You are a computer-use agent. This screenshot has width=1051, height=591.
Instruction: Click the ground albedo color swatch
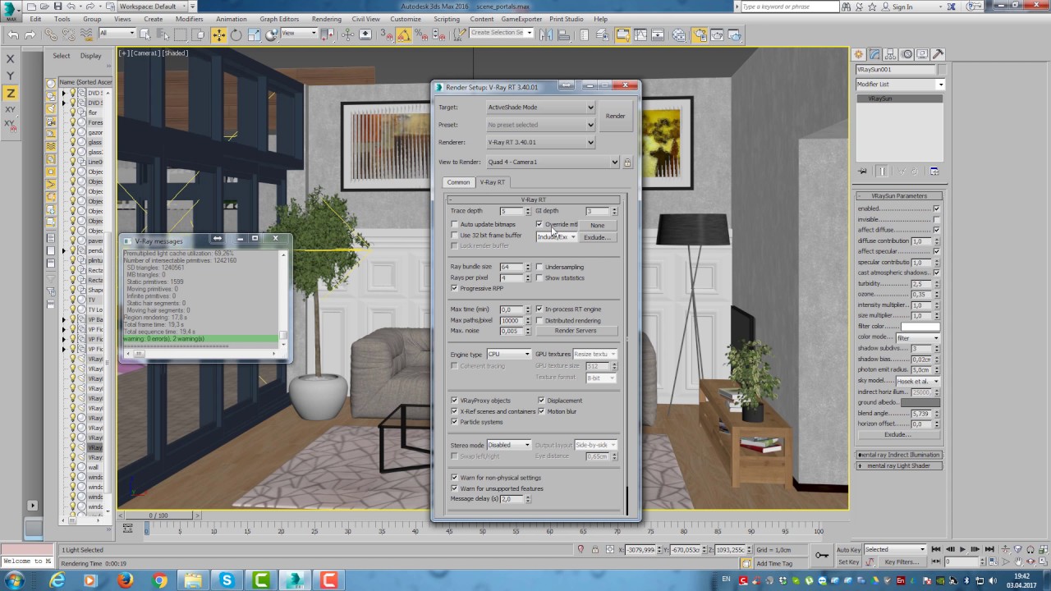pyautogui.click(x=921, y=402)
